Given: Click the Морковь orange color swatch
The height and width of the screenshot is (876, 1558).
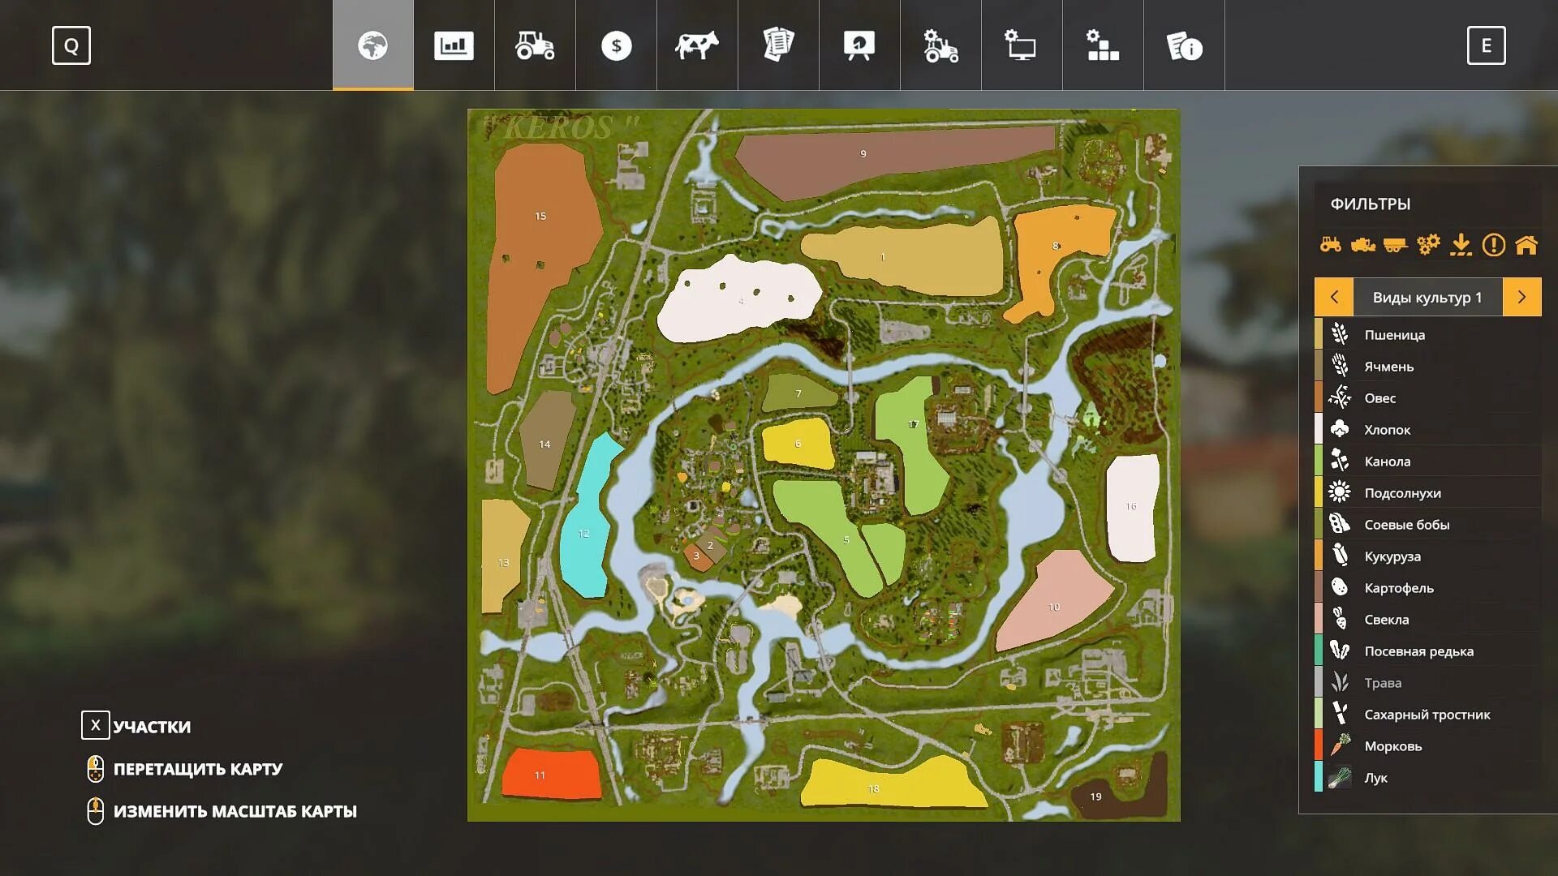Looking at the screenshot, I should click(x=1319, y=745).
